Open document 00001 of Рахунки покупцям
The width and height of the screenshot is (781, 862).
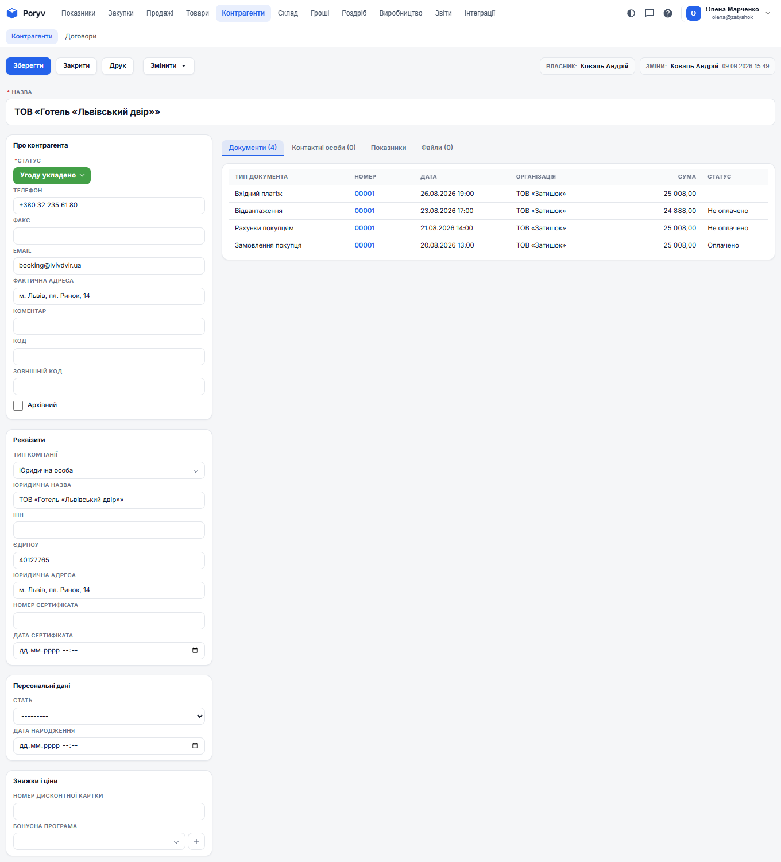pyautogui.click(x=365, y=228)
